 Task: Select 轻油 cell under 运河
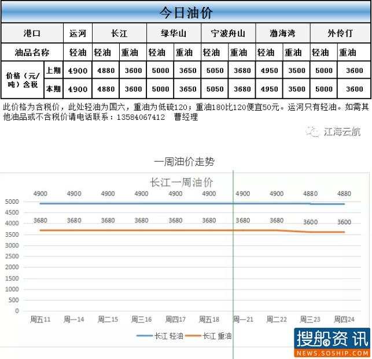pos(78,52)
